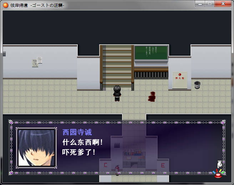Click the pointing hand cursor icon in dialogue box
234x185 pixels.
click(x=220, y=164)
